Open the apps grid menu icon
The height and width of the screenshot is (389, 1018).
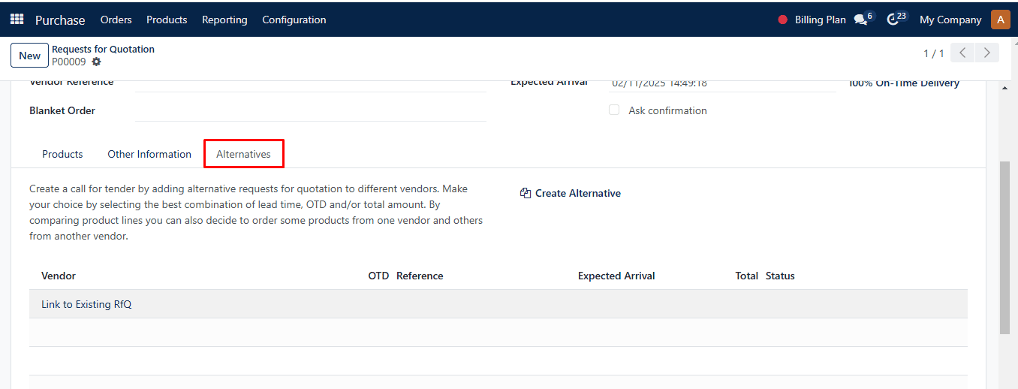click(x=17, y=20)
